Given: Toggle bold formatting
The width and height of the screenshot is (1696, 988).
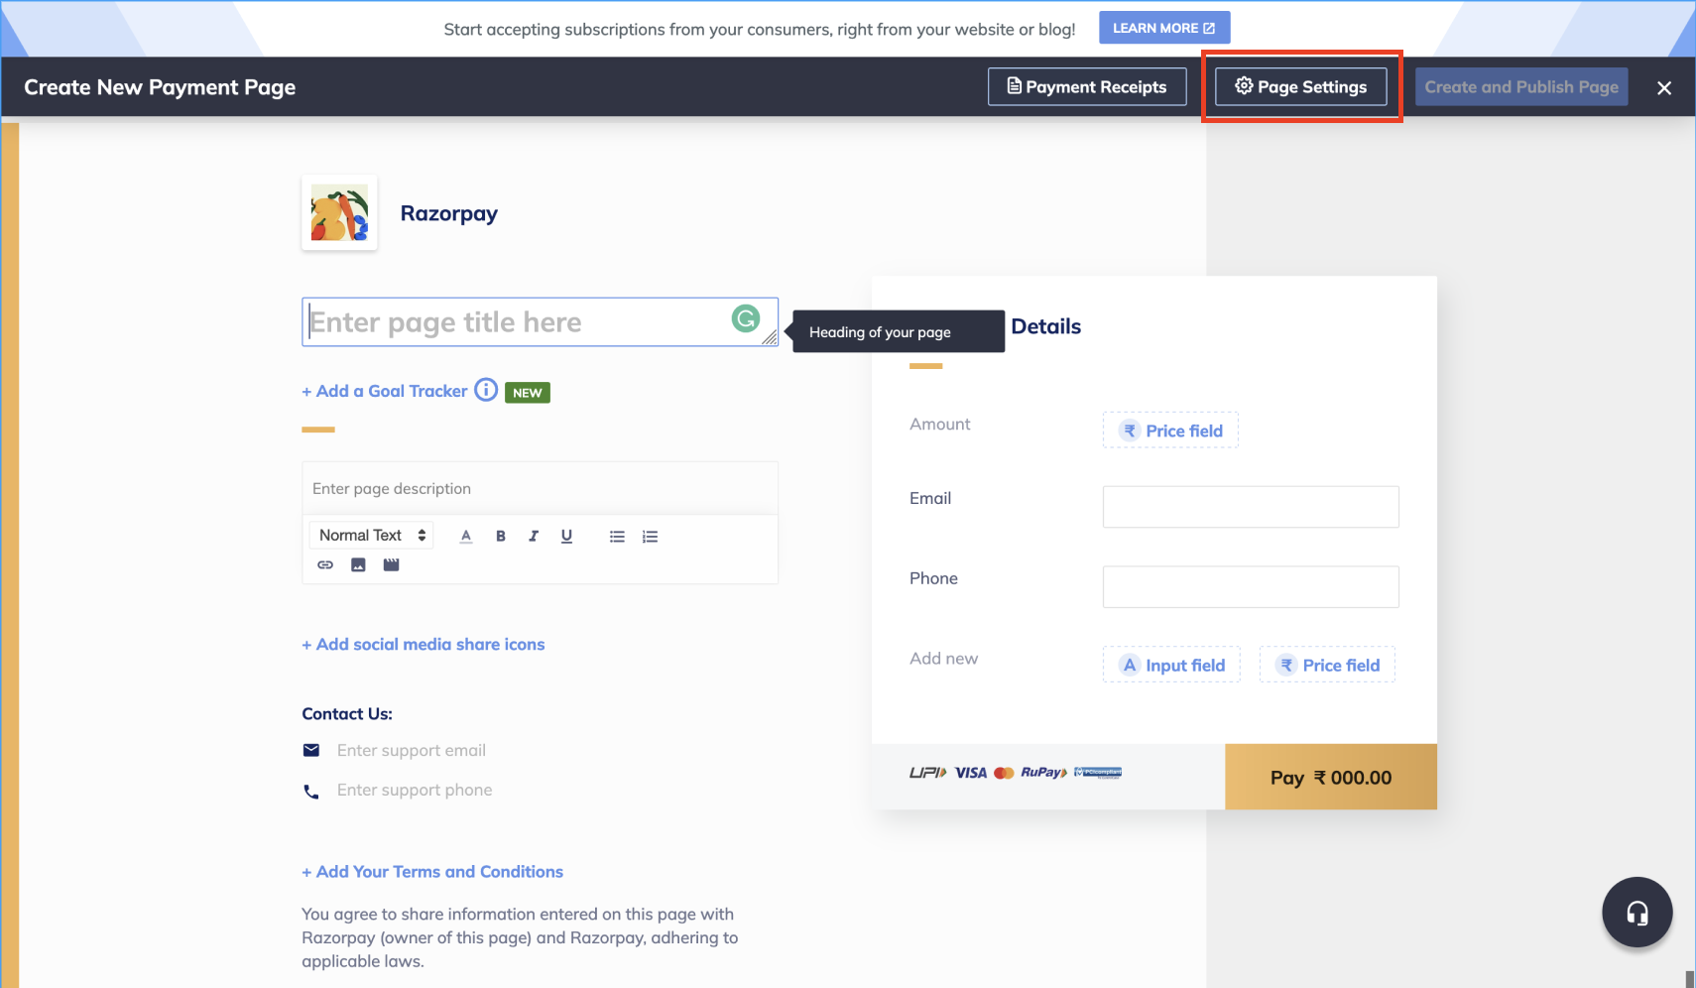Looking at the screenshot, I should coord(501,537).
